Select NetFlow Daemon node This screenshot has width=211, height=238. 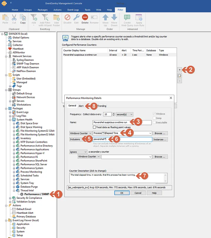(x=26, y=71)
